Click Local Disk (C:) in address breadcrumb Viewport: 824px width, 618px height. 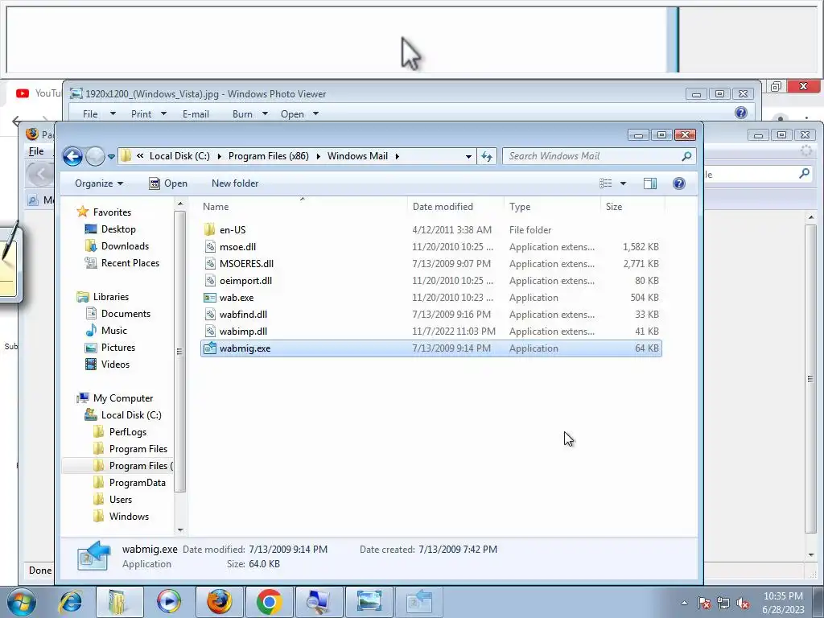[179, 156]
